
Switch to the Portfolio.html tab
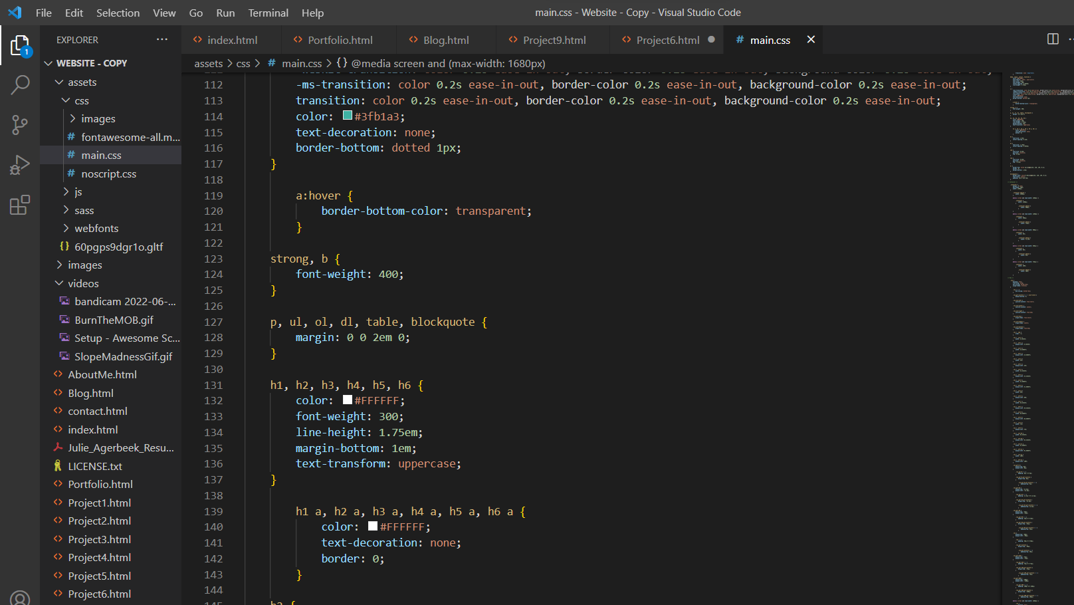[x=339, y=40]
